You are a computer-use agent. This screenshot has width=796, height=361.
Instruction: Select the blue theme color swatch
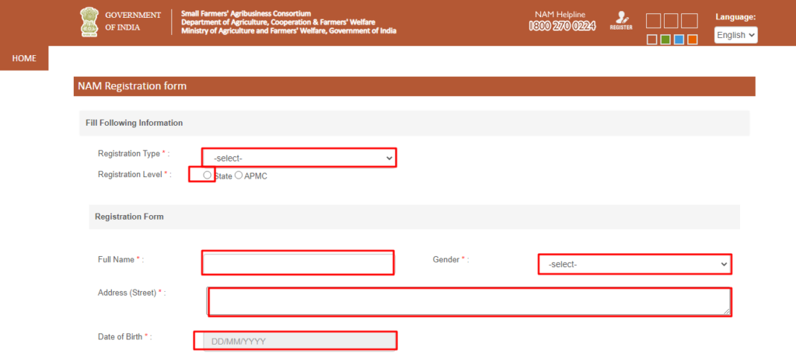(x=679, y=40)
